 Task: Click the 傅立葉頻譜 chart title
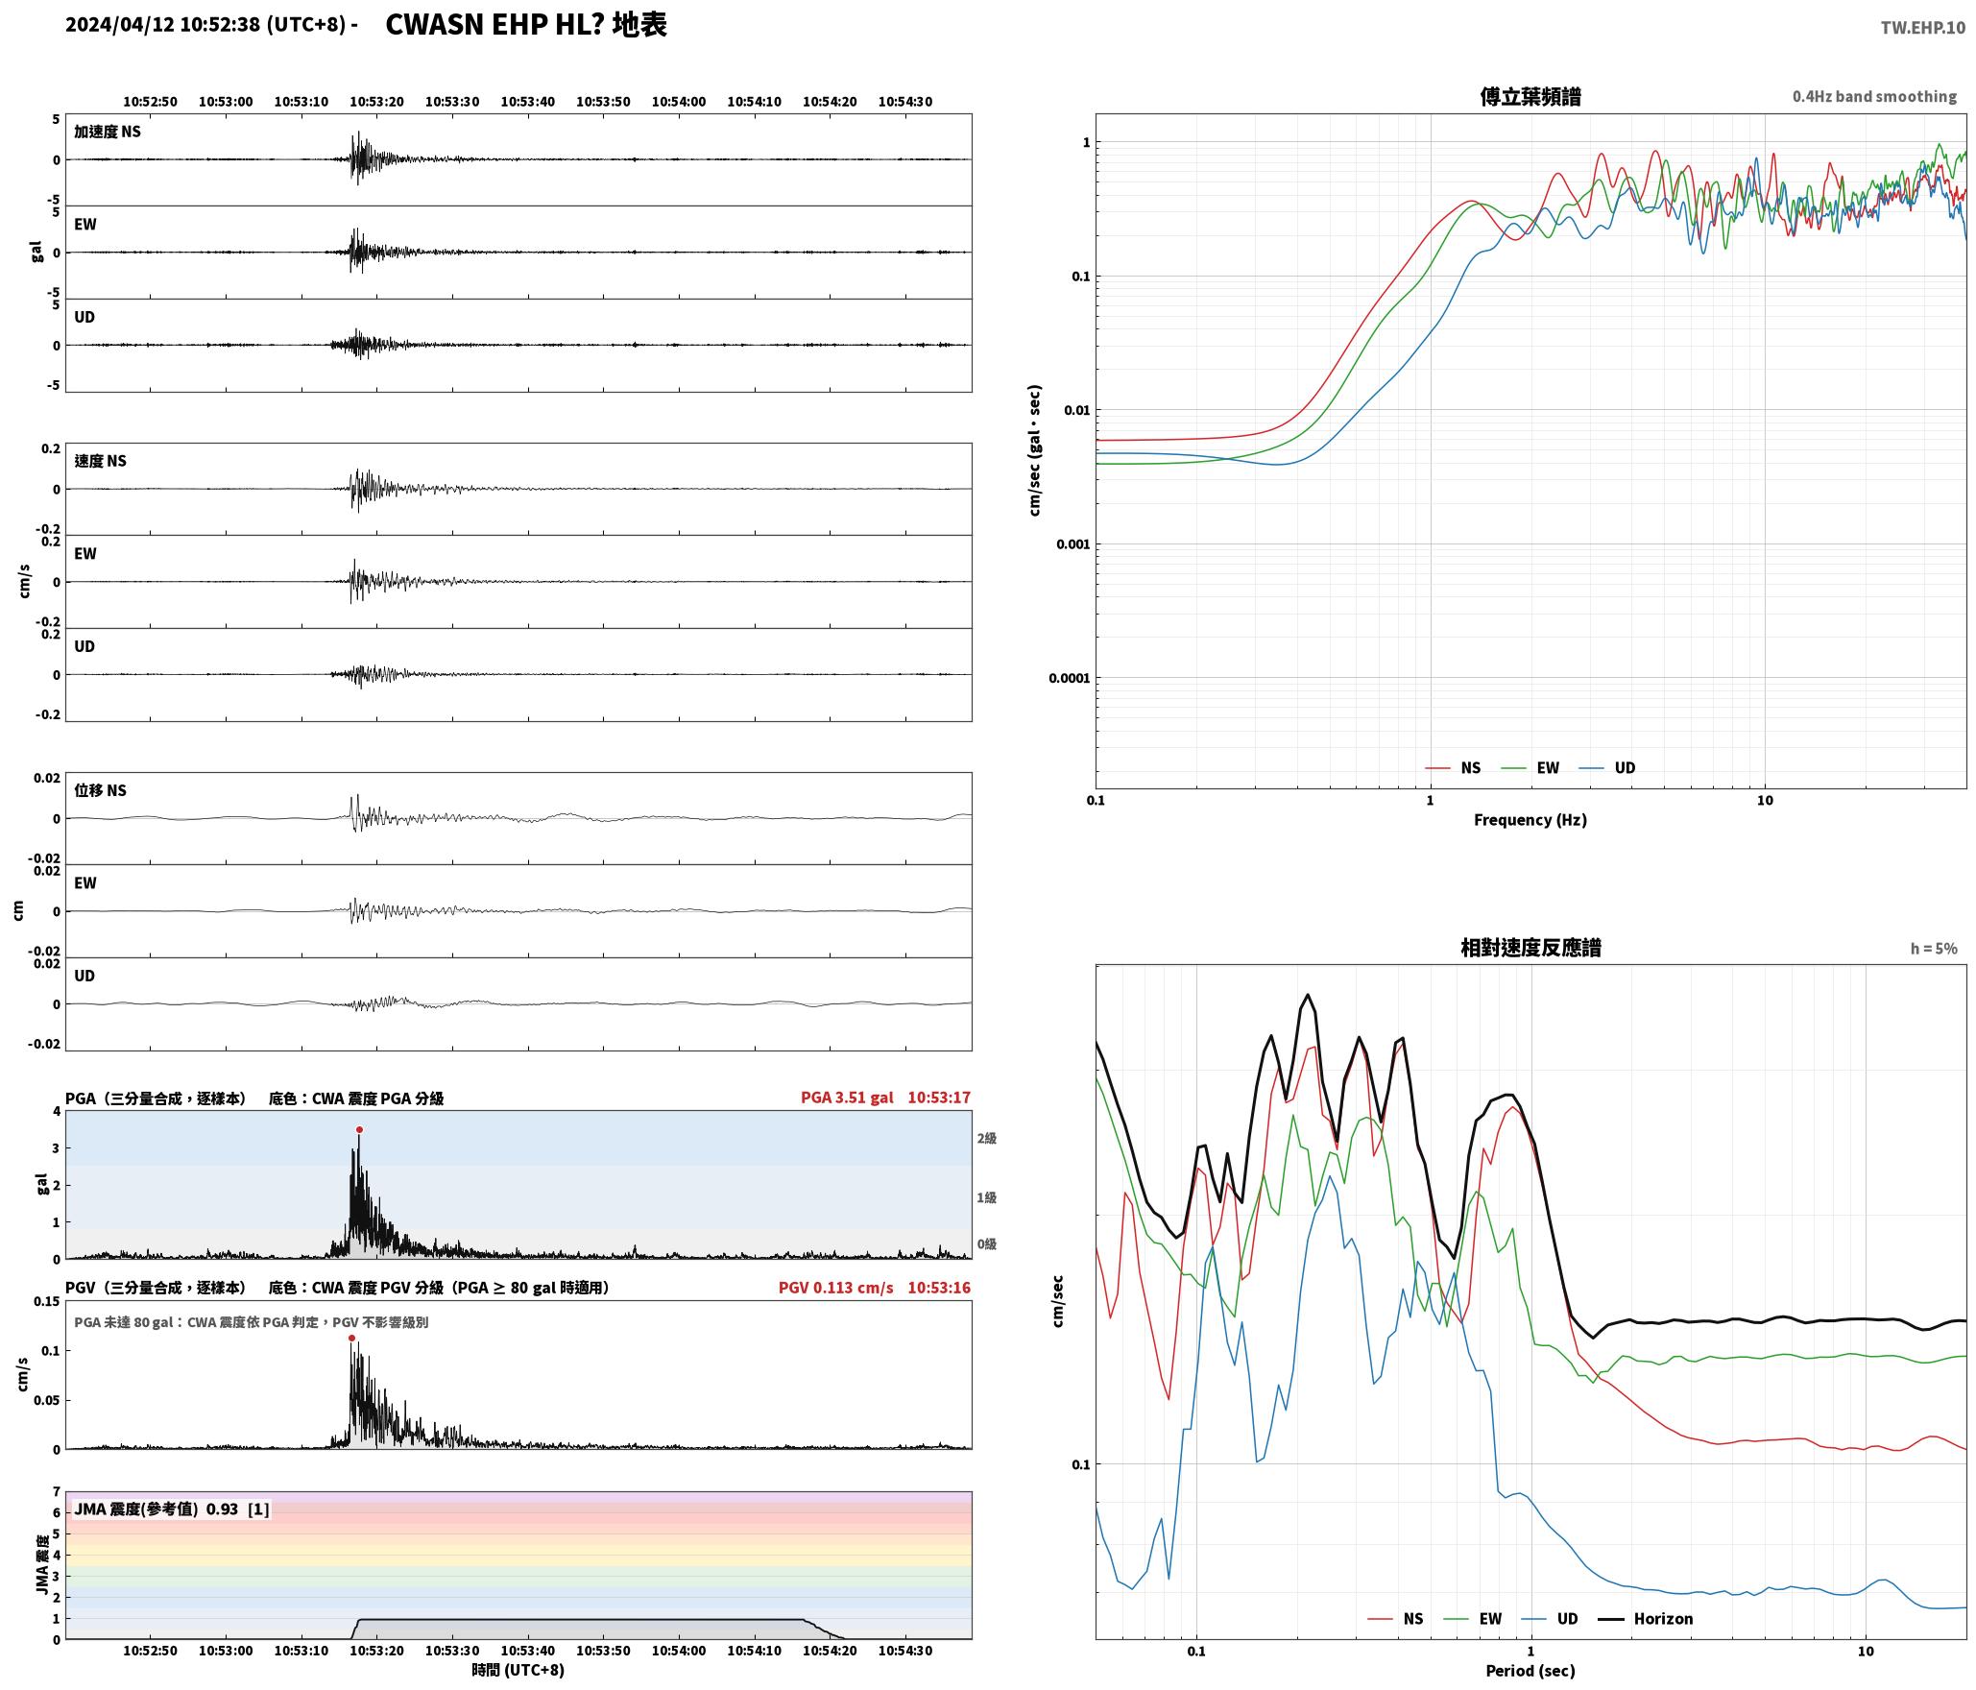pos(1530,97)
